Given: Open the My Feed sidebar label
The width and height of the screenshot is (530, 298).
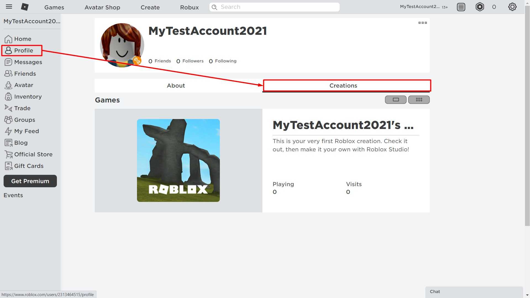Looking at the screenshot, I should (27, 131).
